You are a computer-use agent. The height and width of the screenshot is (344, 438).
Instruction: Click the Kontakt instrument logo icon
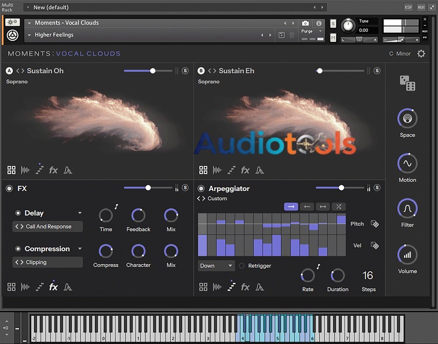click(x=13, y=35)
